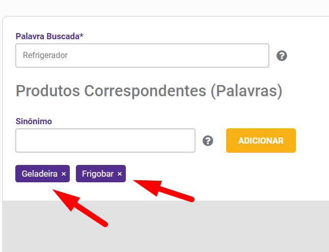Click the ADICIONAR button
This screenshot has width=329, height=252.
click(261, 141)
